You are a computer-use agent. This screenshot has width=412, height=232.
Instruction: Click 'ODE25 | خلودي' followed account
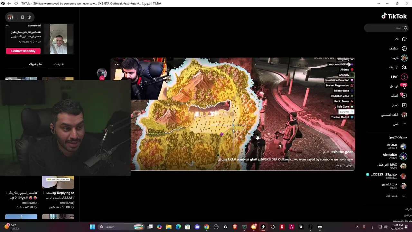click(387, 176)
